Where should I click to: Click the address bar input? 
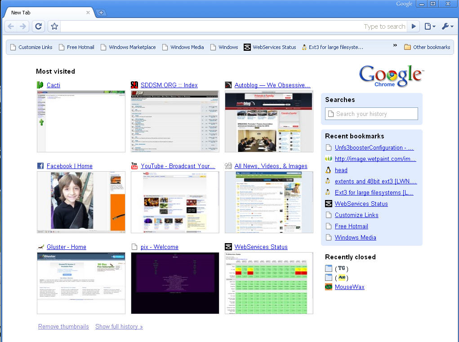[x=211, y=27]
